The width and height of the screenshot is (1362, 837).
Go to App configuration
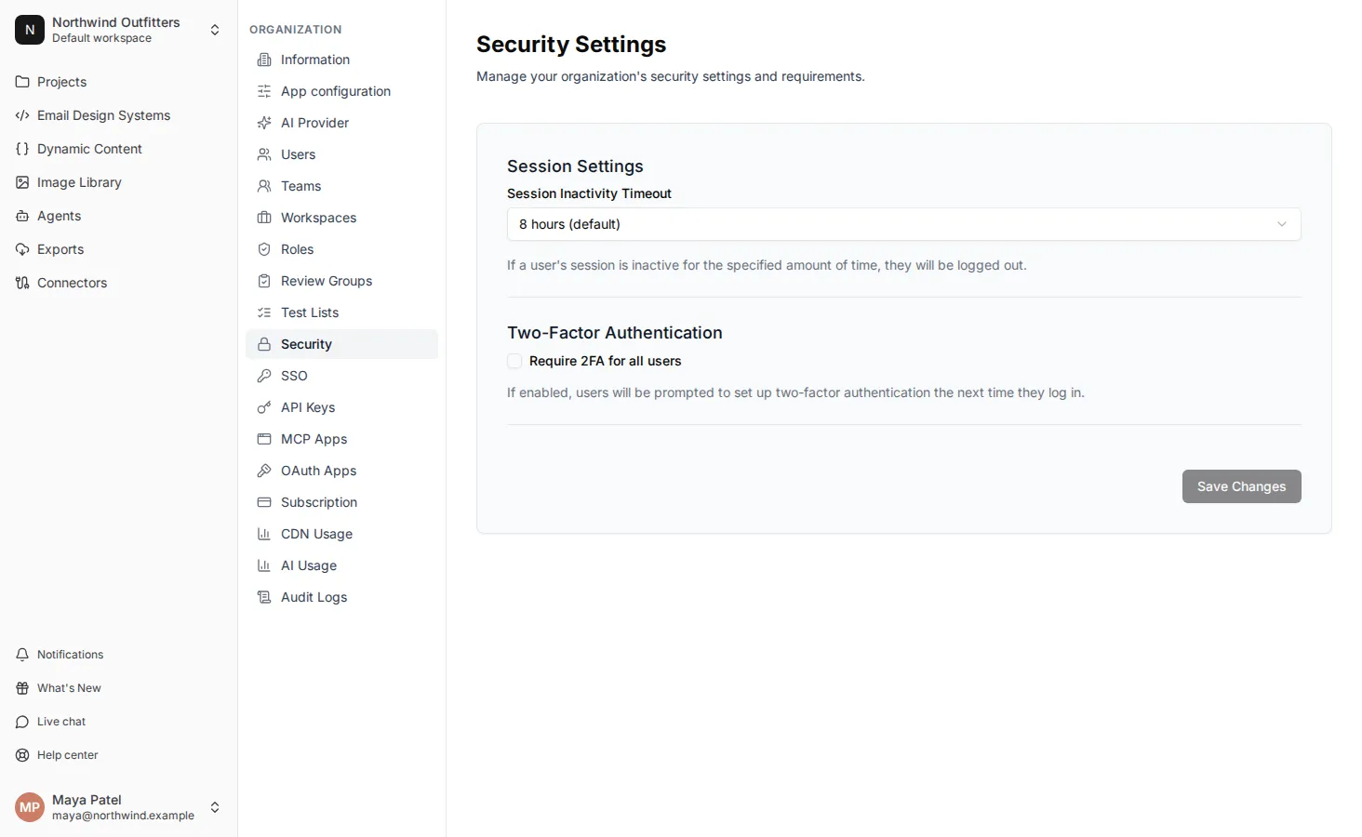(x=341, y=91)
